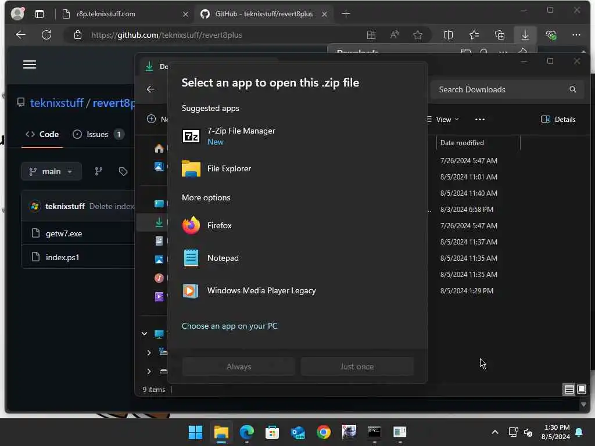Open the main branch dropdown
This screenshot has width=595, height=446.
pyautogui.click(x=51, y=171)
